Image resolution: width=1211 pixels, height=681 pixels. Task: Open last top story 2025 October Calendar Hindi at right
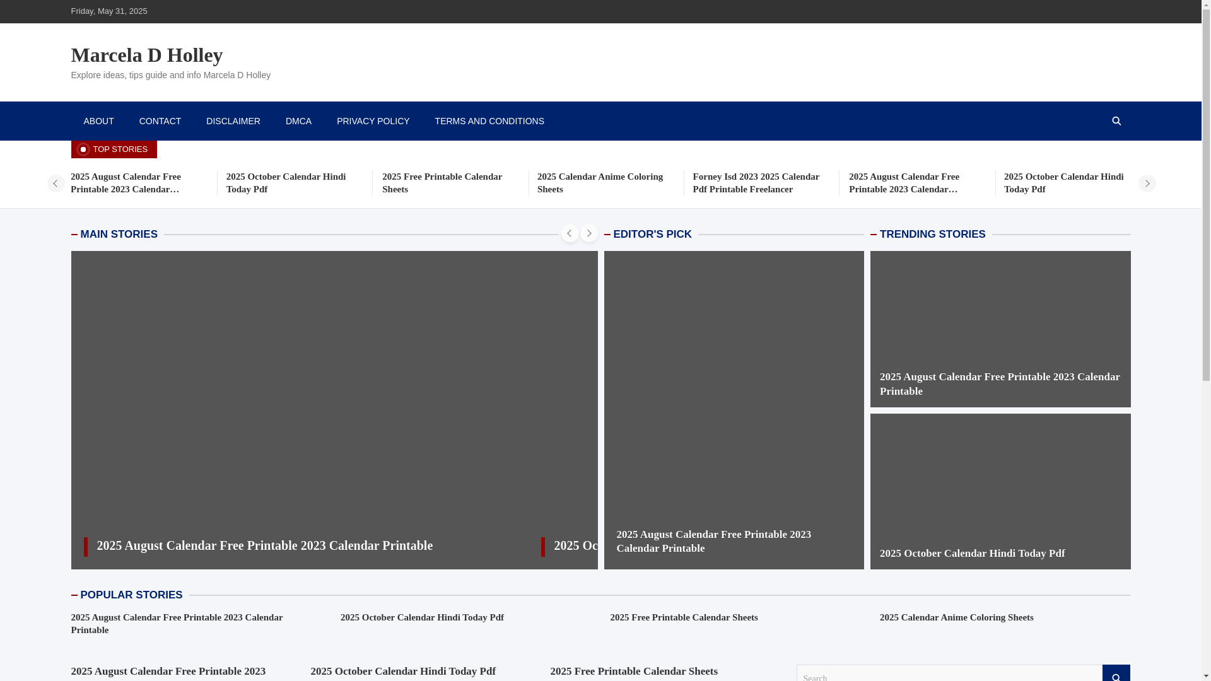click(x=1063, y=183)
